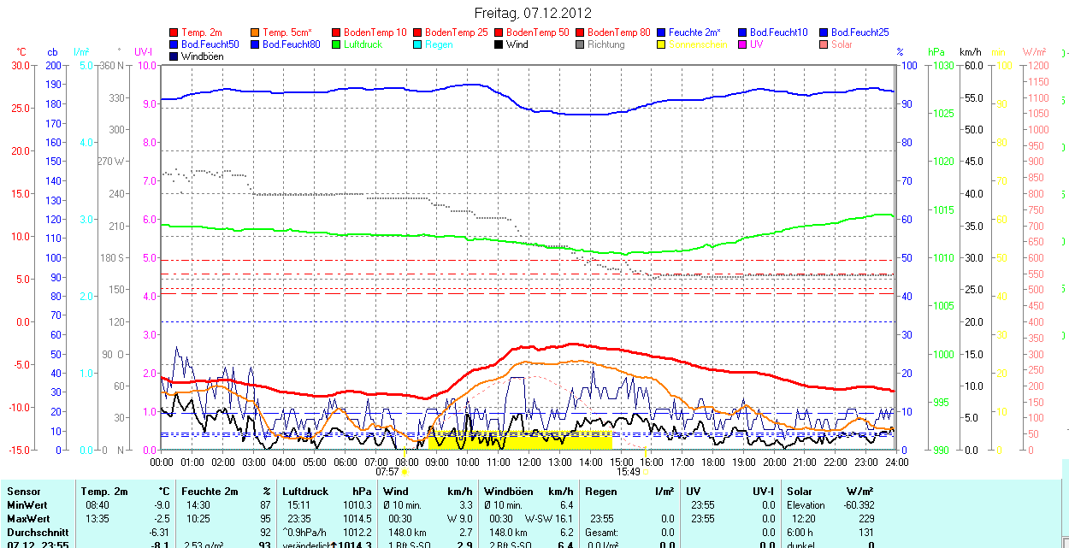Viewport: 1069px width, 548px height.
Task: Click the MaxWert row label
Action: [x=28, y=519]
